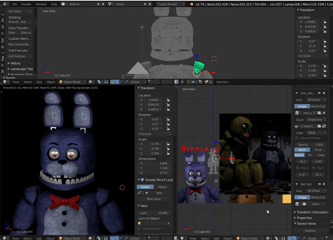333x240 pixels.
Task: Lock Location Y in middle Transform panel
Action: [168, 104]
